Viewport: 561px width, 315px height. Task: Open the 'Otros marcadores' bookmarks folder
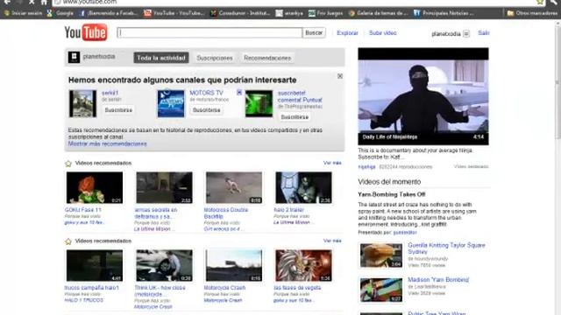click(x=532, y=13)
